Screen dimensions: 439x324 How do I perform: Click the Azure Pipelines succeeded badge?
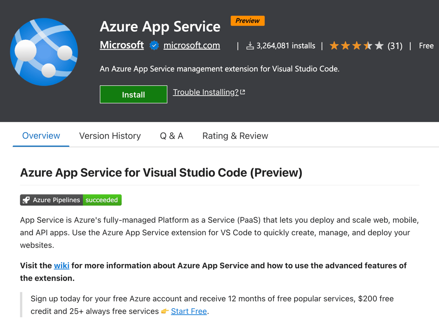[71, 200]
